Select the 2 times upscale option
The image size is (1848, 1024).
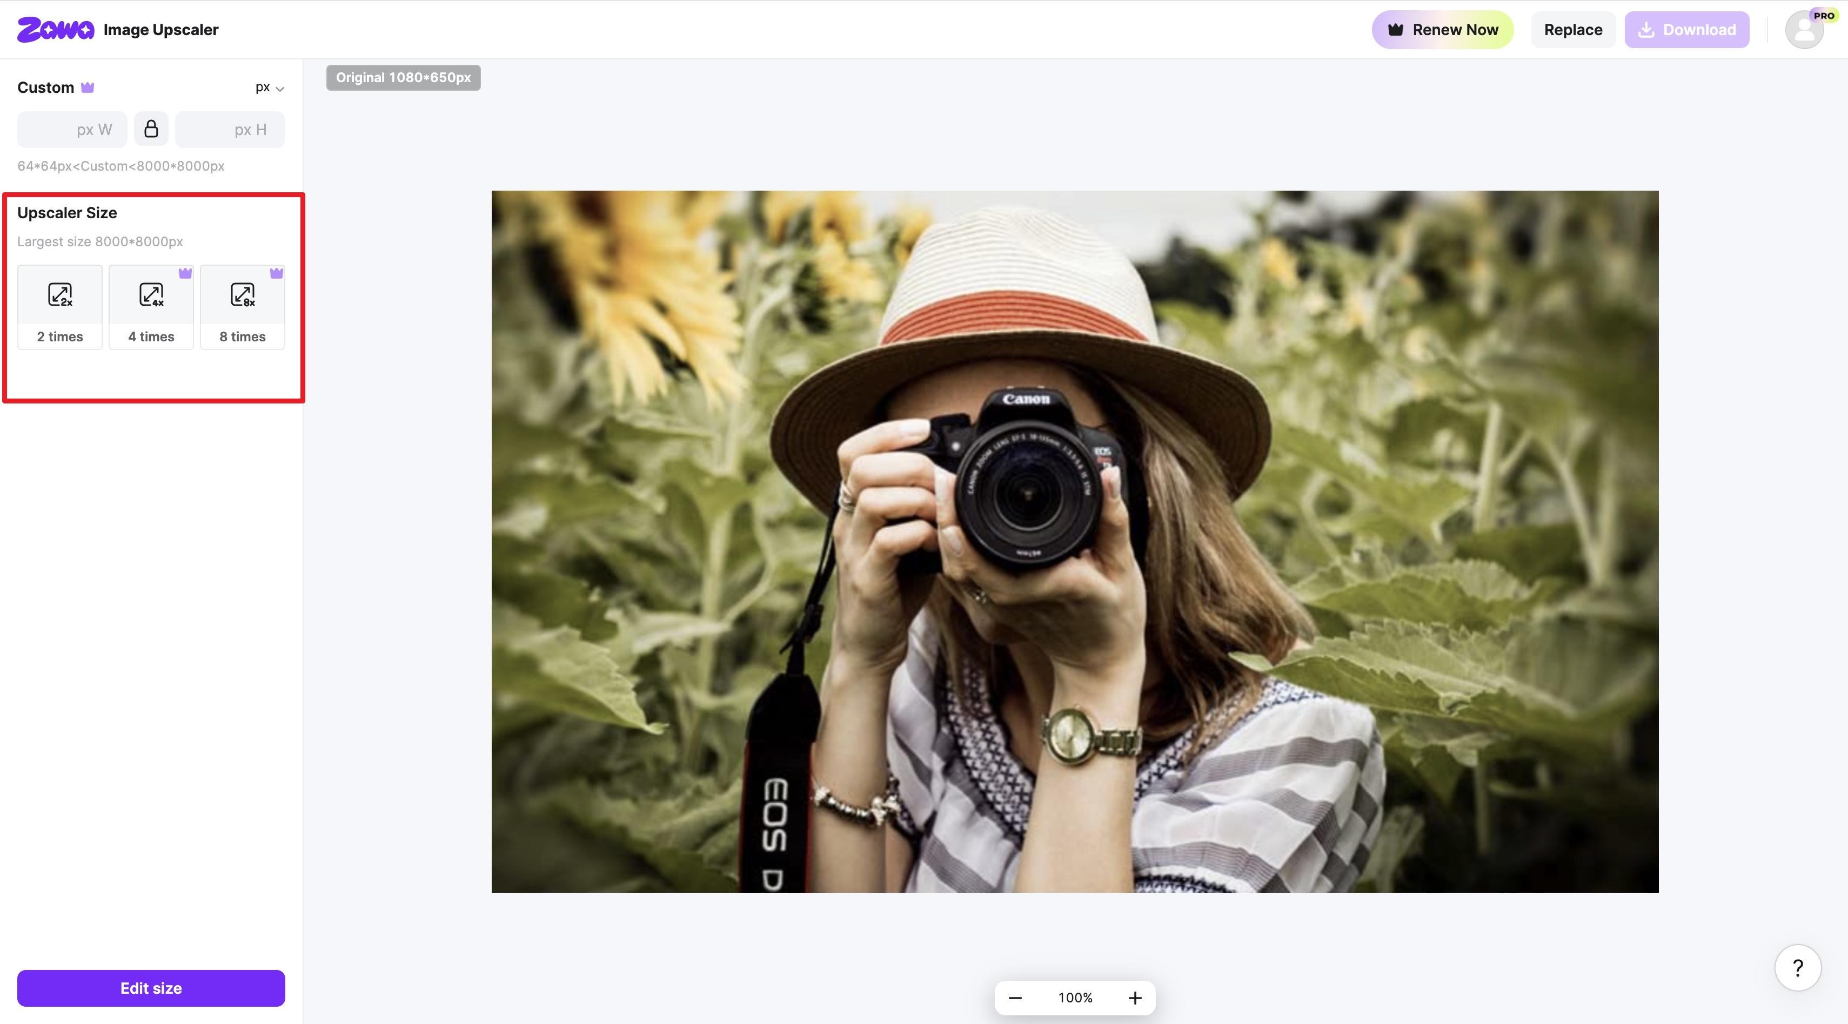(x=61, y=307)
